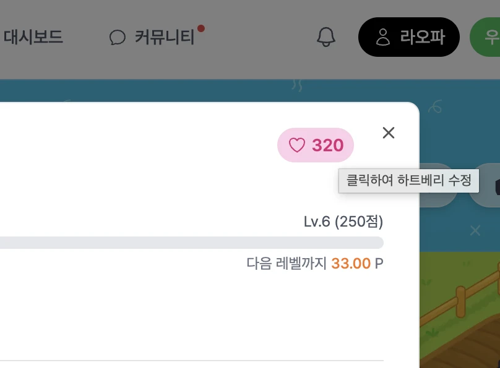Click the heart icon beside 320
Viewport: 500px width, 368px height.
click(297, 145)
